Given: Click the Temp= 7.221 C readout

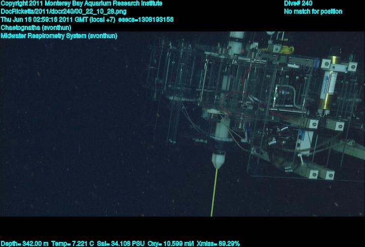Looking at the screenshot, I should 72,244.
